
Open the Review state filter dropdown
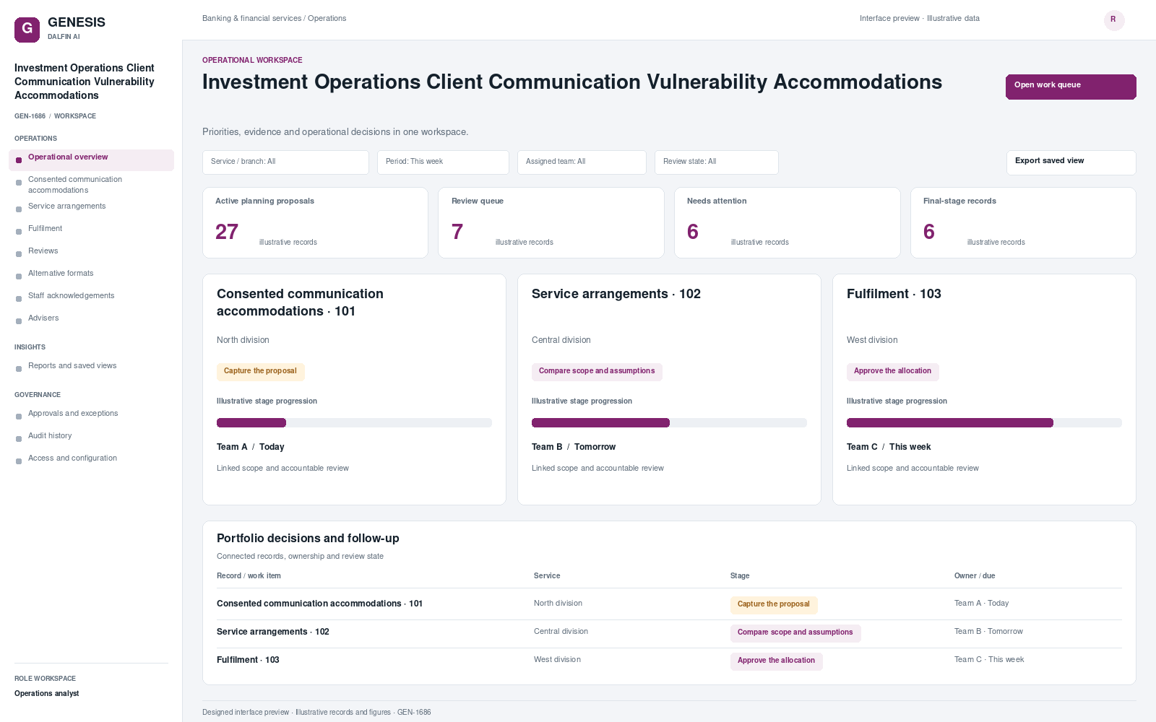pos(717,162)
